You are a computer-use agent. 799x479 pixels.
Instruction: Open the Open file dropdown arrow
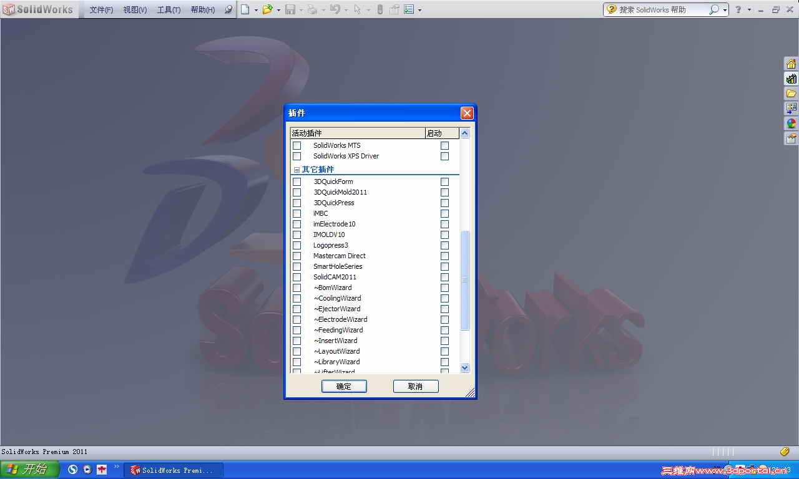[x=278, y=10]
